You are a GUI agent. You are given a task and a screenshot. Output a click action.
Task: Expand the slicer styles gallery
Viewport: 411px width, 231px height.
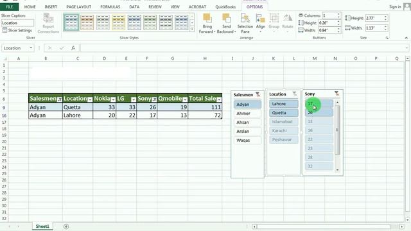(192, 29)
